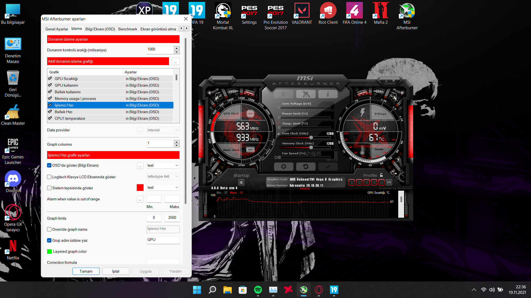Viewport: 531px width, 298px height.
Task: Open the tray icon text type dropdown
Action: click(x=163, y=187)
